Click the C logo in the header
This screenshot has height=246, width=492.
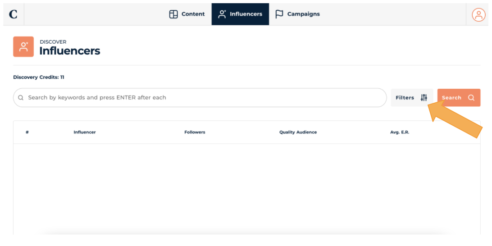point(13,14)
